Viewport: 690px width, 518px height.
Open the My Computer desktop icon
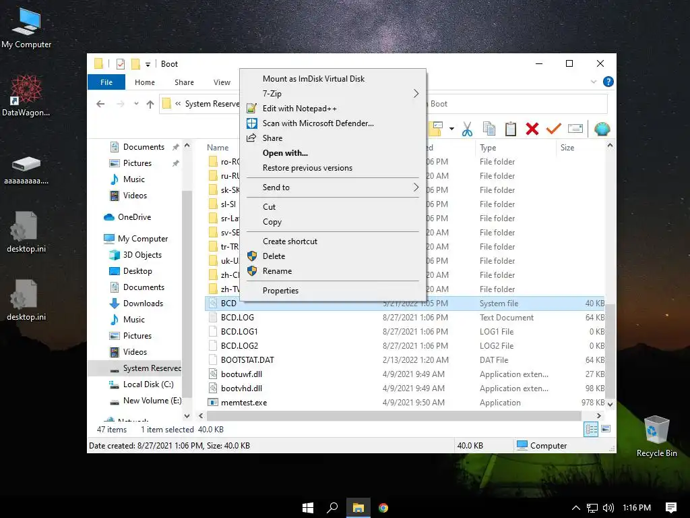point(26,28)
